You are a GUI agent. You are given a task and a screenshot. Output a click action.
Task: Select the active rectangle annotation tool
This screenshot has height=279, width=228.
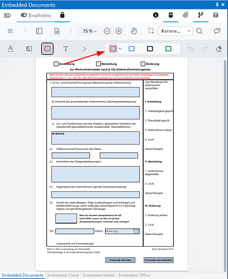47,49
